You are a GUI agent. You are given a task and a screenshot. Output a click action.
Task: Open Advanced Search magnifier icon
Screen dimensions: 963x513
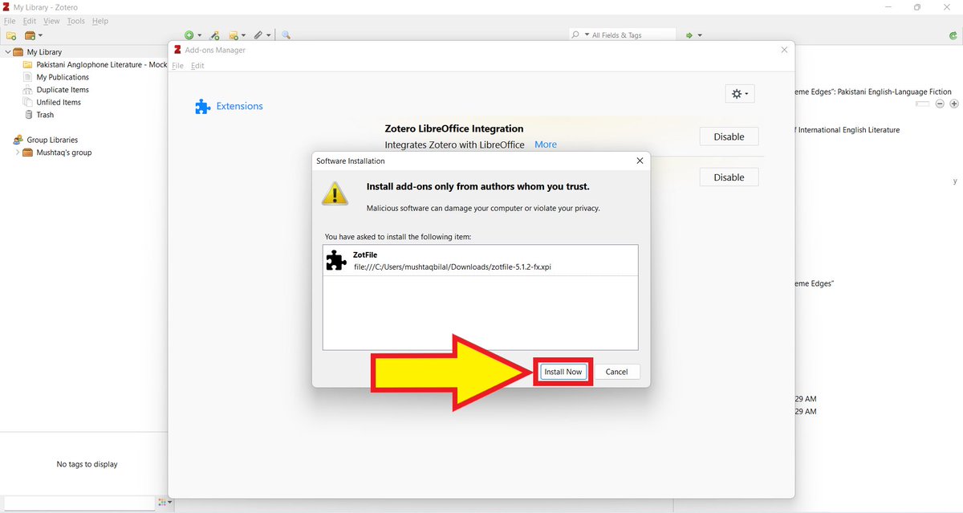(286, 35)
